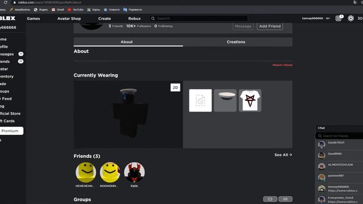Click the browser address bar URL
Image resolution: width=363 pixels, height=204 pixels.
click(x=49, y=2)
